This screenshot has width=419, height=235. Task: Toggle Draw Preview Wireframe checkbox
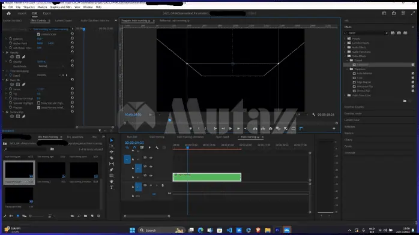pyautogui.click(x=39, y=107)
